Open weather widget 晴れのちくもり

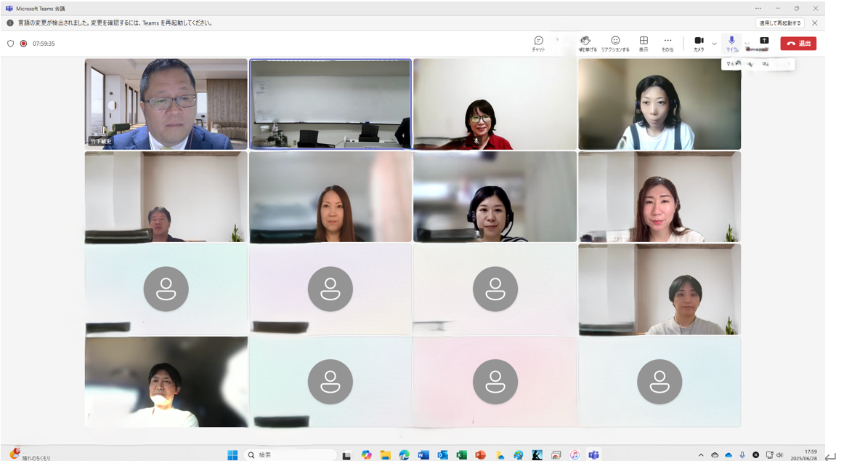coord(31,455)
